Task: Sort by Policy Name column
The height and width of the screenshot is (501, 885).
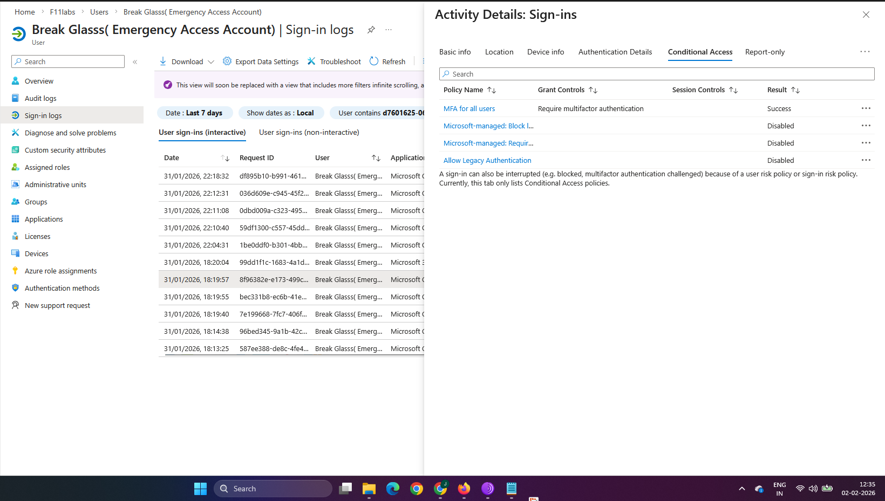Action: (491, 90)
